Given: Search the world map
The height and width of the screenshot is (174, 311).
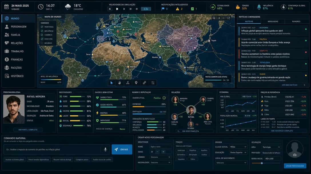Looking at the screenshot, I should tap(214, 18).
